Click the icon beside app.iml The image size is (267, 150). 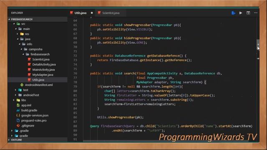click(18, 105)
